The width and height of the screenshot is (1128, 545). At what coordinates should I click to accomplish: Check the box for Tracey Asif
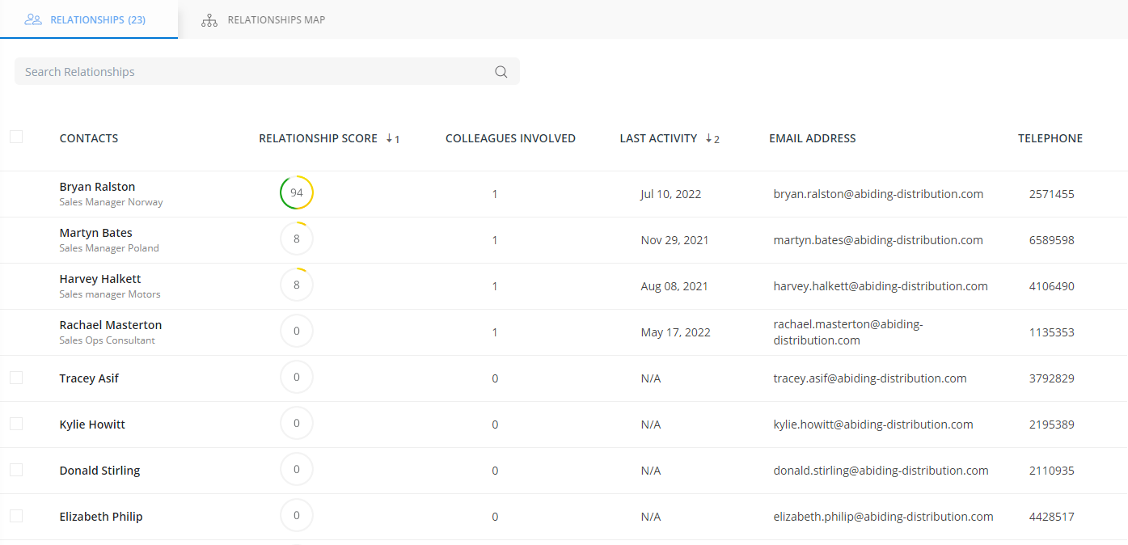[x=16, y=378]
